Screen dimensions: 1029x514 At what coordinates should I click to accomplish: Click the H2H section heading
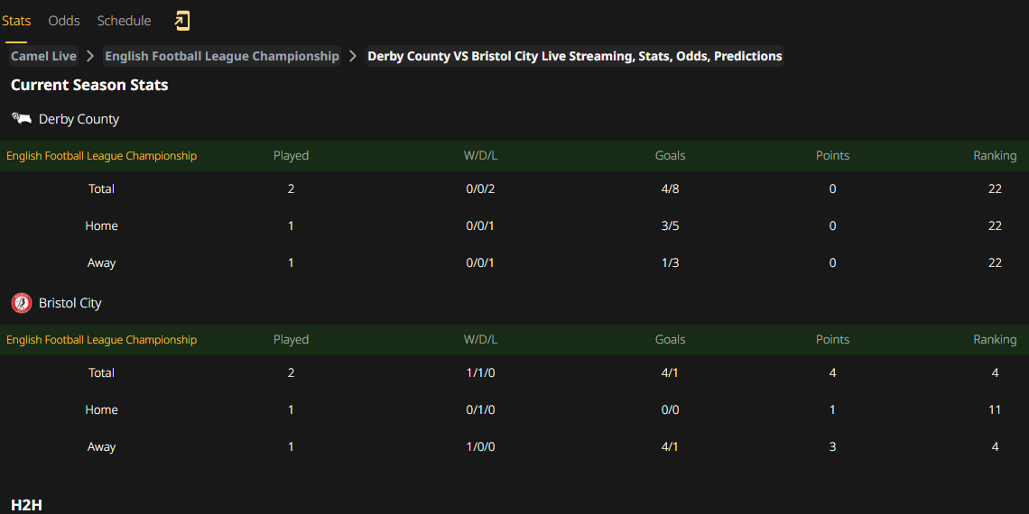coord(26,505)
